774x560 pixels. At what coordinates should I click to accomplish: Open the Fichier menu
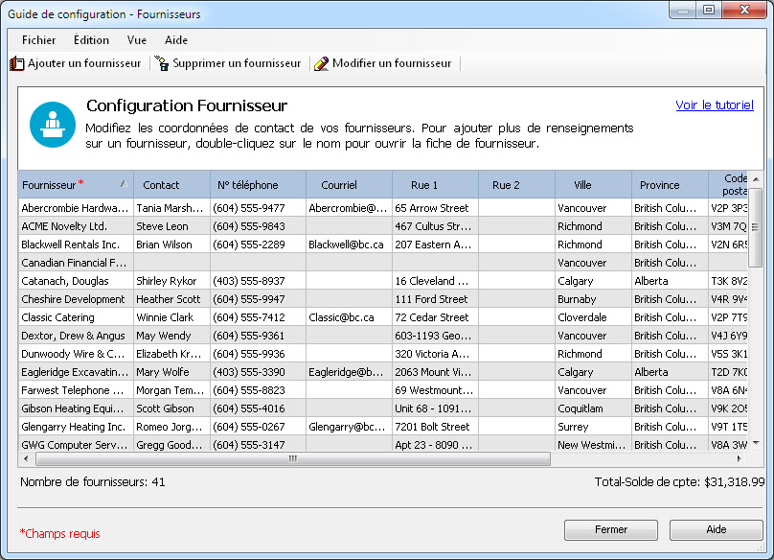(x=38, y=40)
